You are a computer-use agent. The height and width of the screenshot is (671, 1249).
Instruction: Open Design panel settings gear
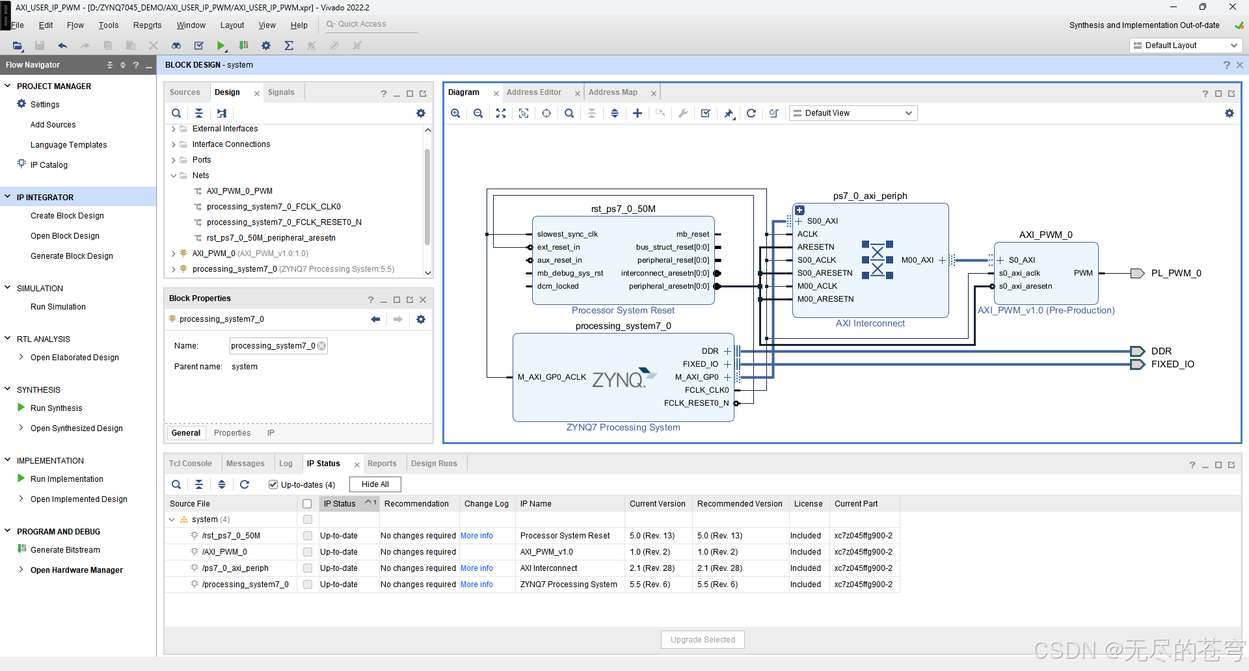tap(421, 113)
